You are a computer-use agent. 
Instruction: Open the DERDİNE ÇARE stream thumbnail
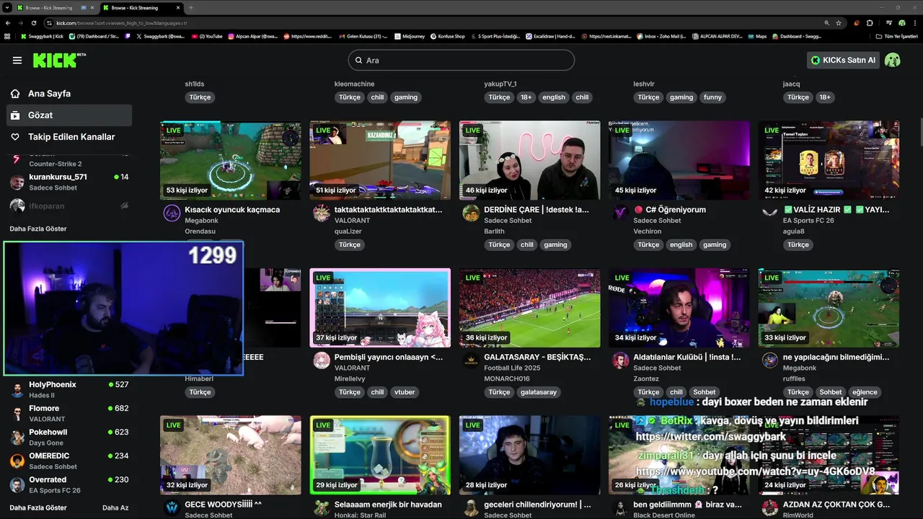click(529, 160)
